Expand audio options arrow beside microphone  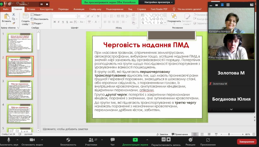click(17, 140)
